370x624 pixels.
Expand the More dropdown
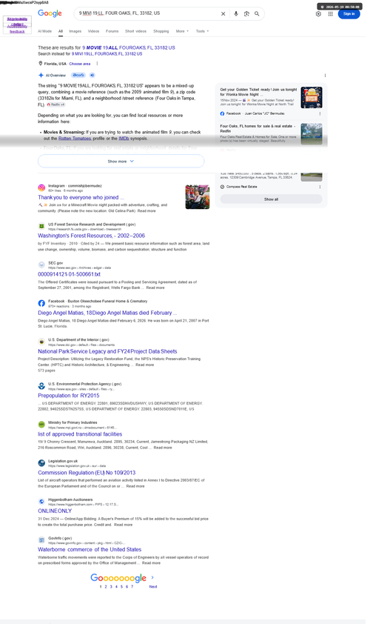[182, 31]
